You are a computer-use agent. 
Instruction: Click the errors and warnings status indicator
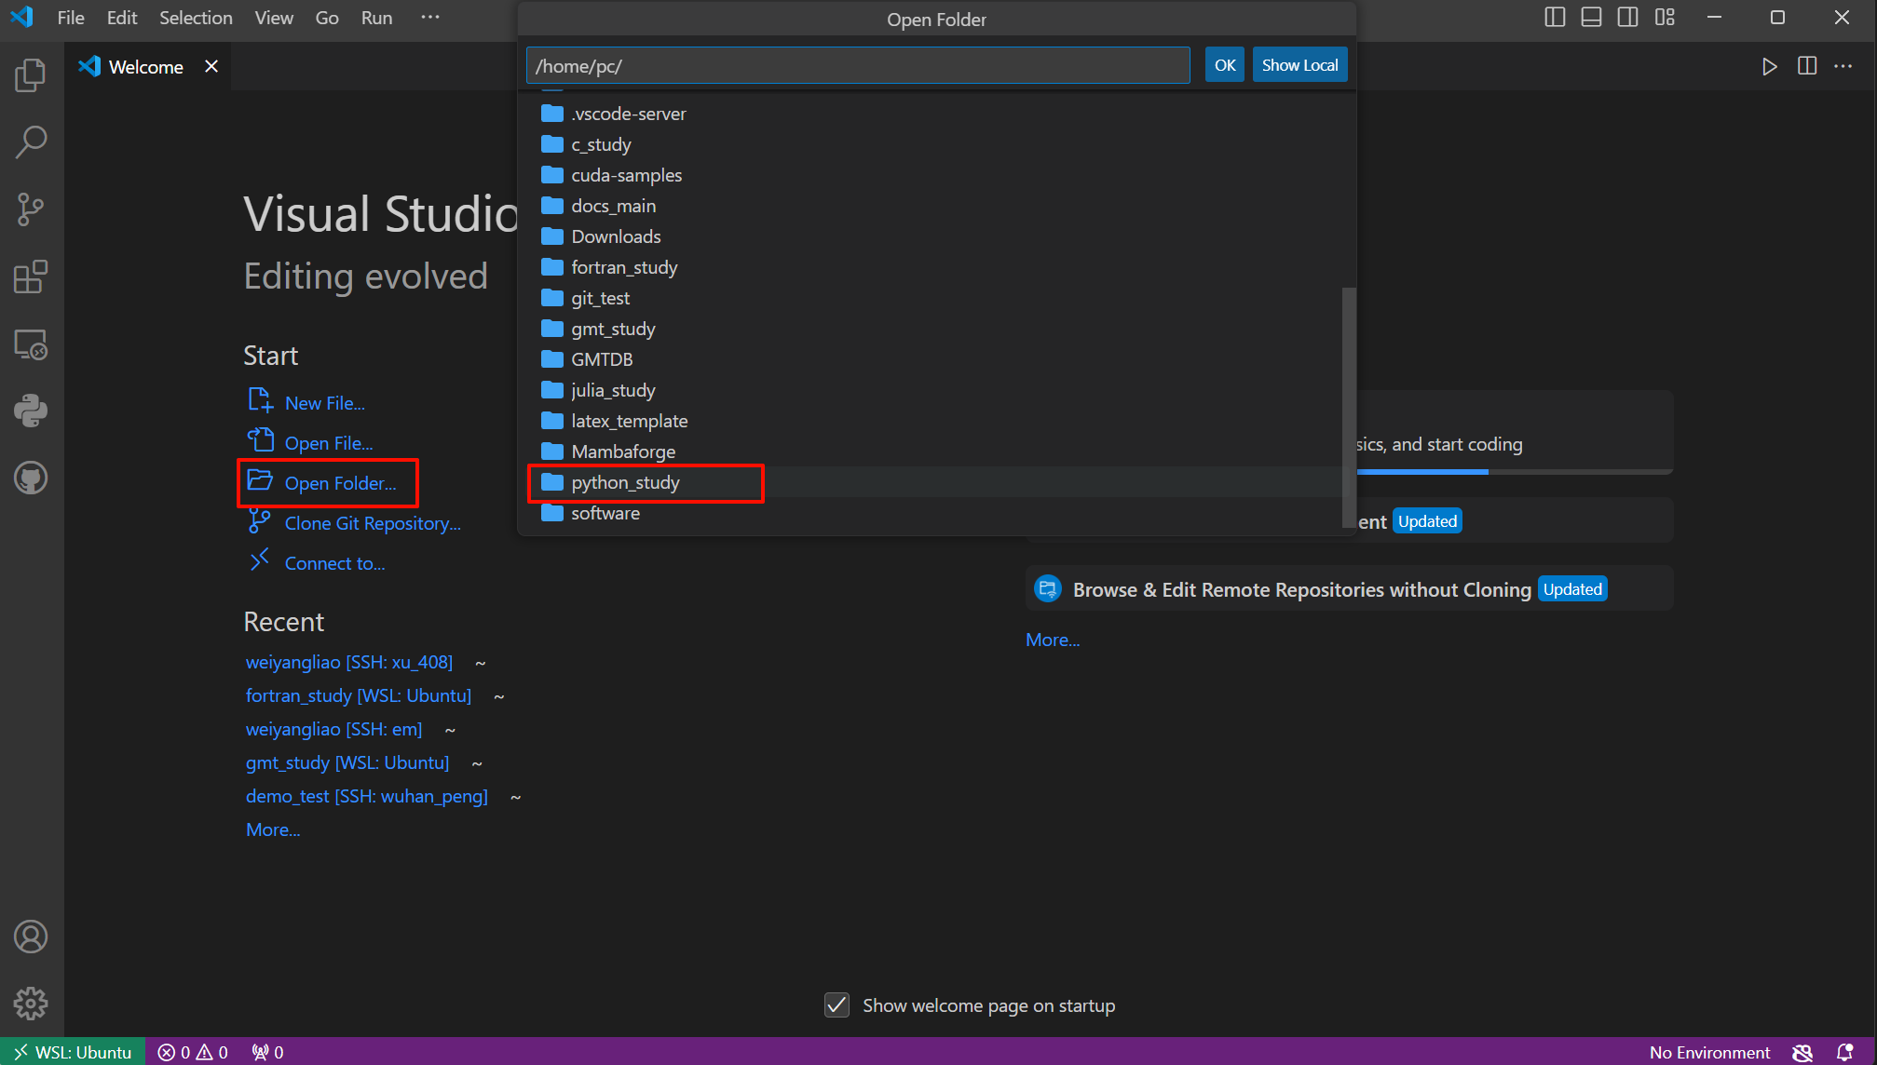[193, 1052]
